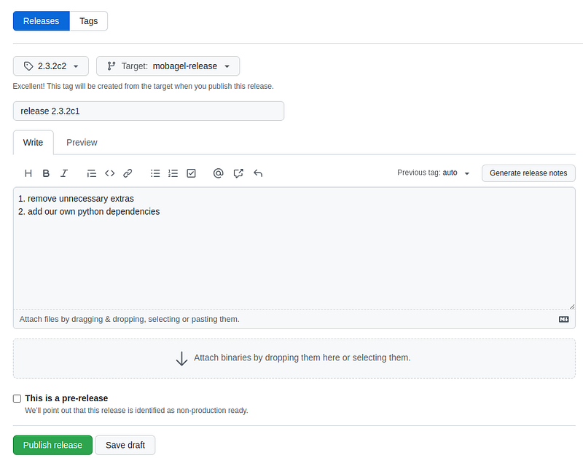Add a task list

pos(191,173)
